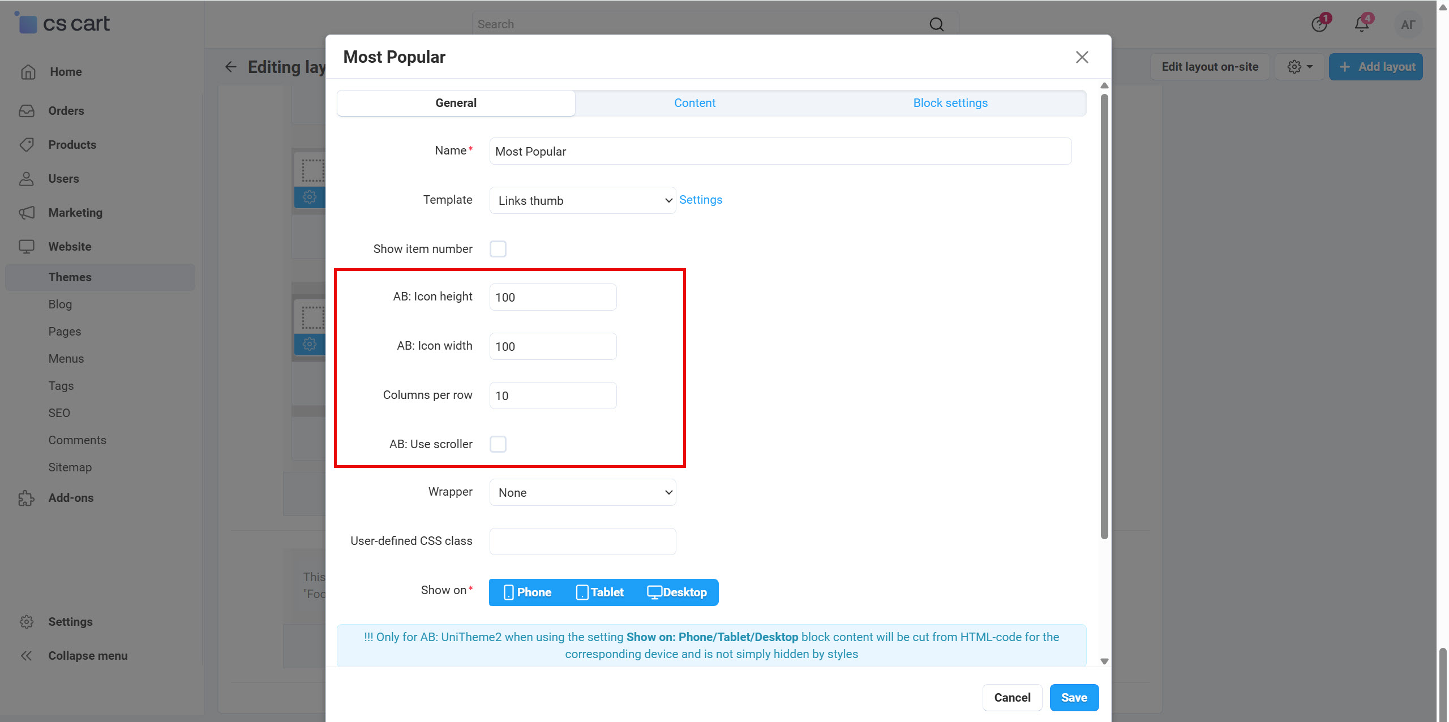Open the Add-ons puzzle icon

(x=27, y=498)
